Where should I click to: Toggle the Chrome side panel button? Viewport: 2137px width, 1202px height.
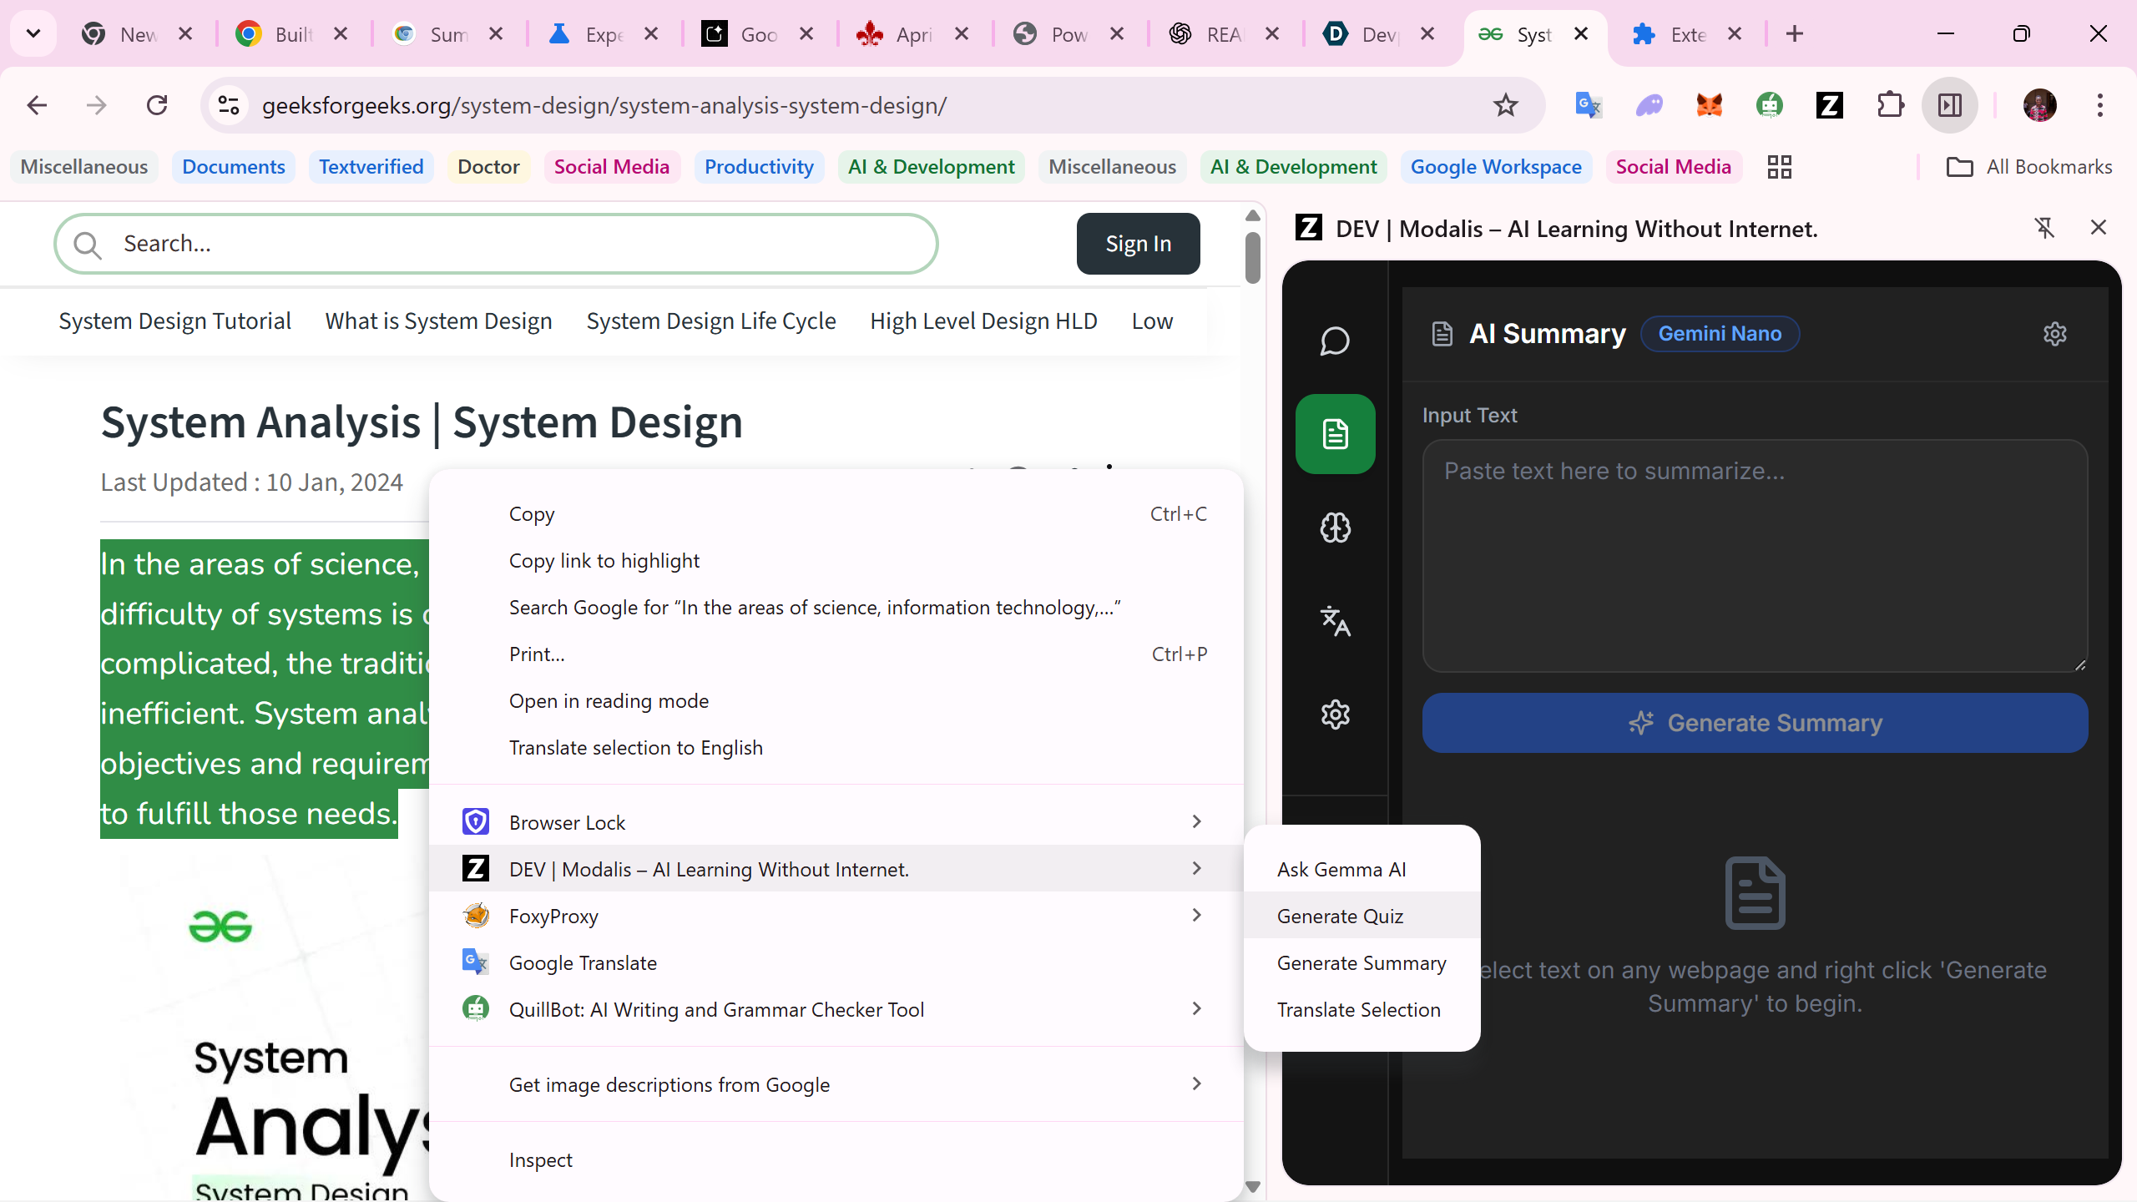1949,105
